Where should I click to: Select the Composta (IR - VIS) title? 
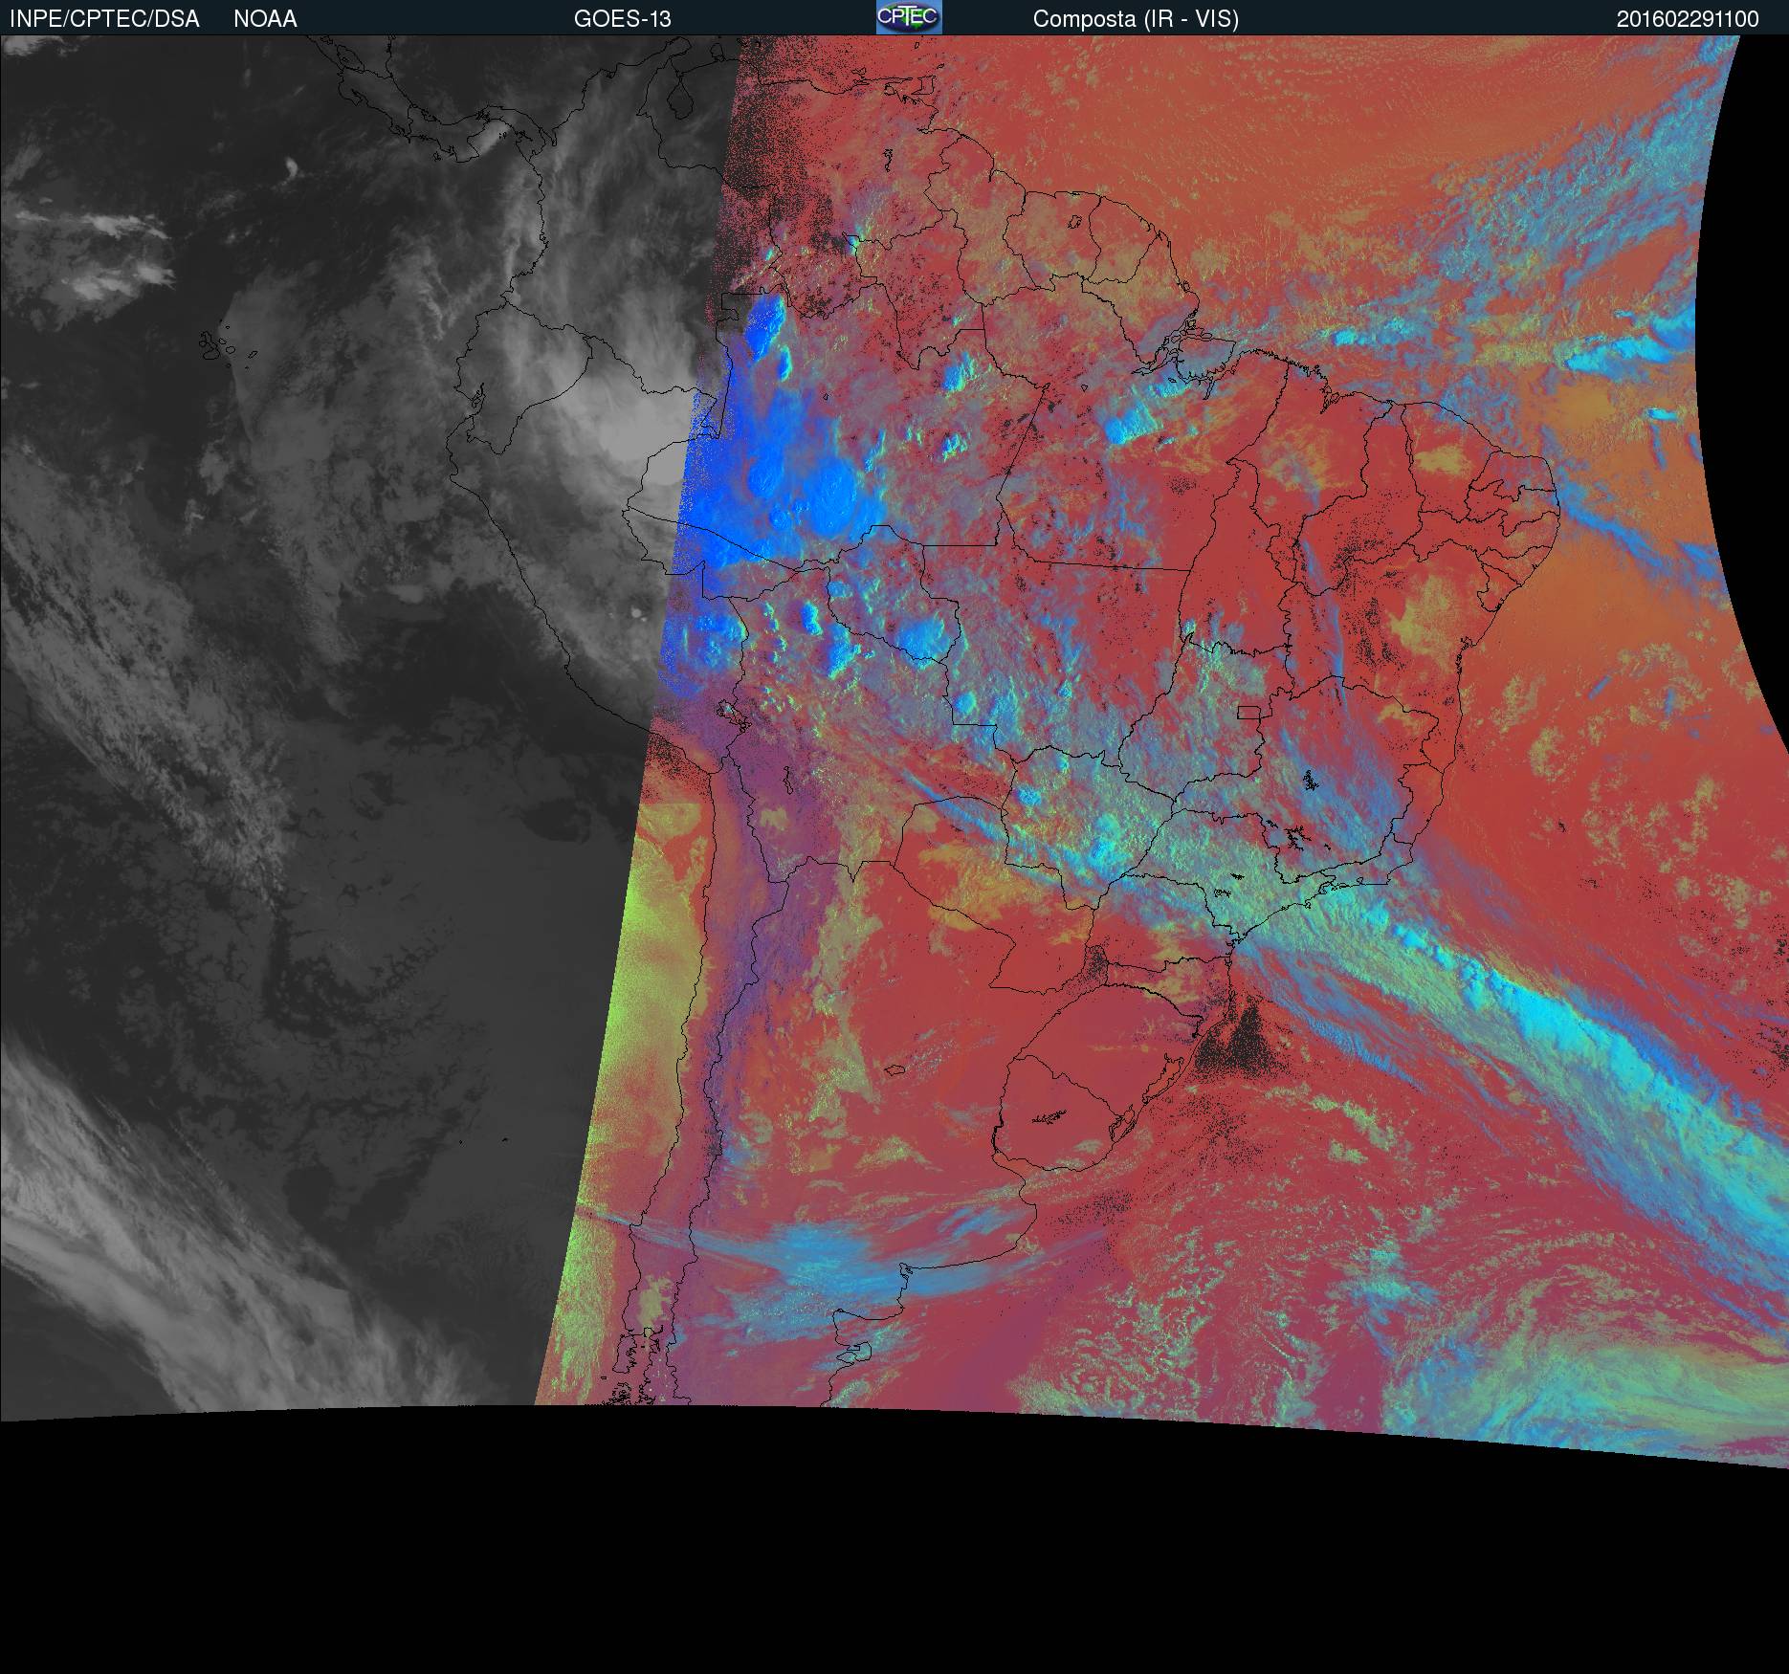pyautogui.click(x=1136, y=19)
